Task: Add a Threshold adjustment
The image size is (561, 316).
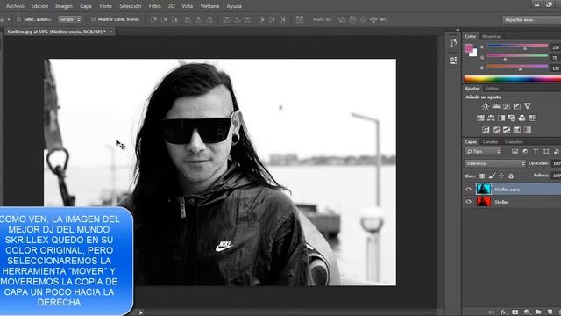Action: tap(507, 130)
